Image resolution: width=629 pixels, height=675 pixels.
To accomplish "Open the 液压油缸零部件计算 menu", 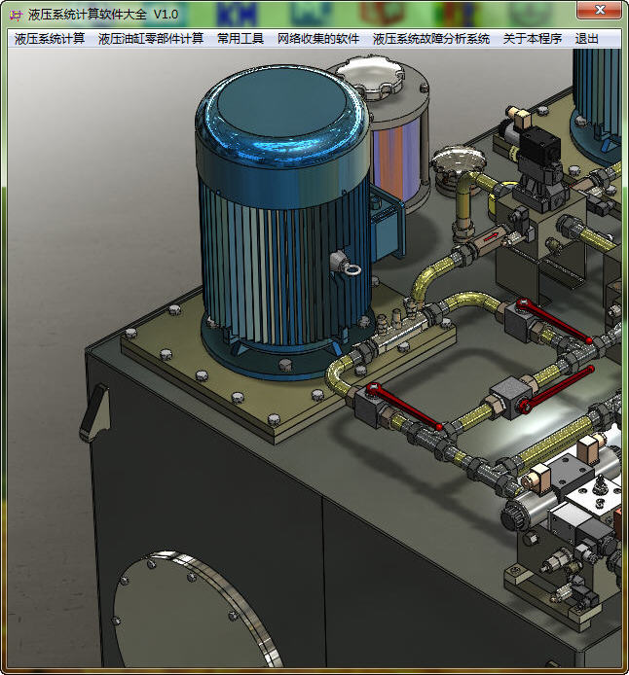I will pos(151,39).
